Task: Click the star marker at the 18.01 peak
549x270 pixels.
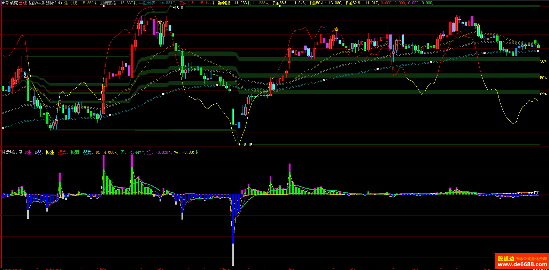Action: click(x=160, y=22)
